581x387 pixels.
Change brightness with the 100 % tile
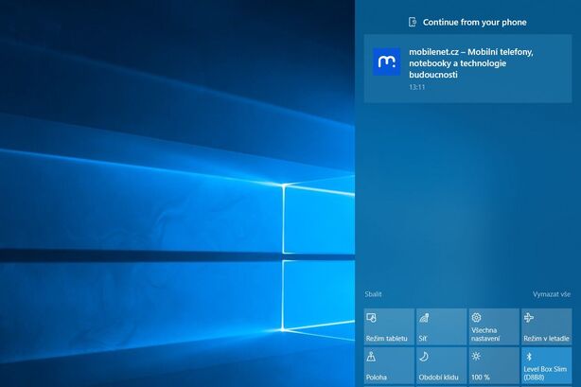click(494, 365)
